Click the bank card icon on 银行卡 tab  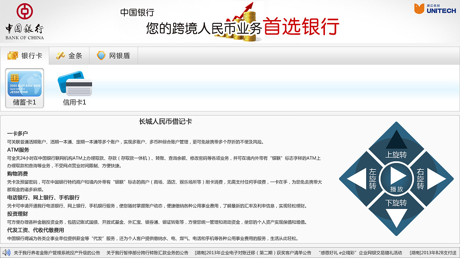(x=13, y=56)
